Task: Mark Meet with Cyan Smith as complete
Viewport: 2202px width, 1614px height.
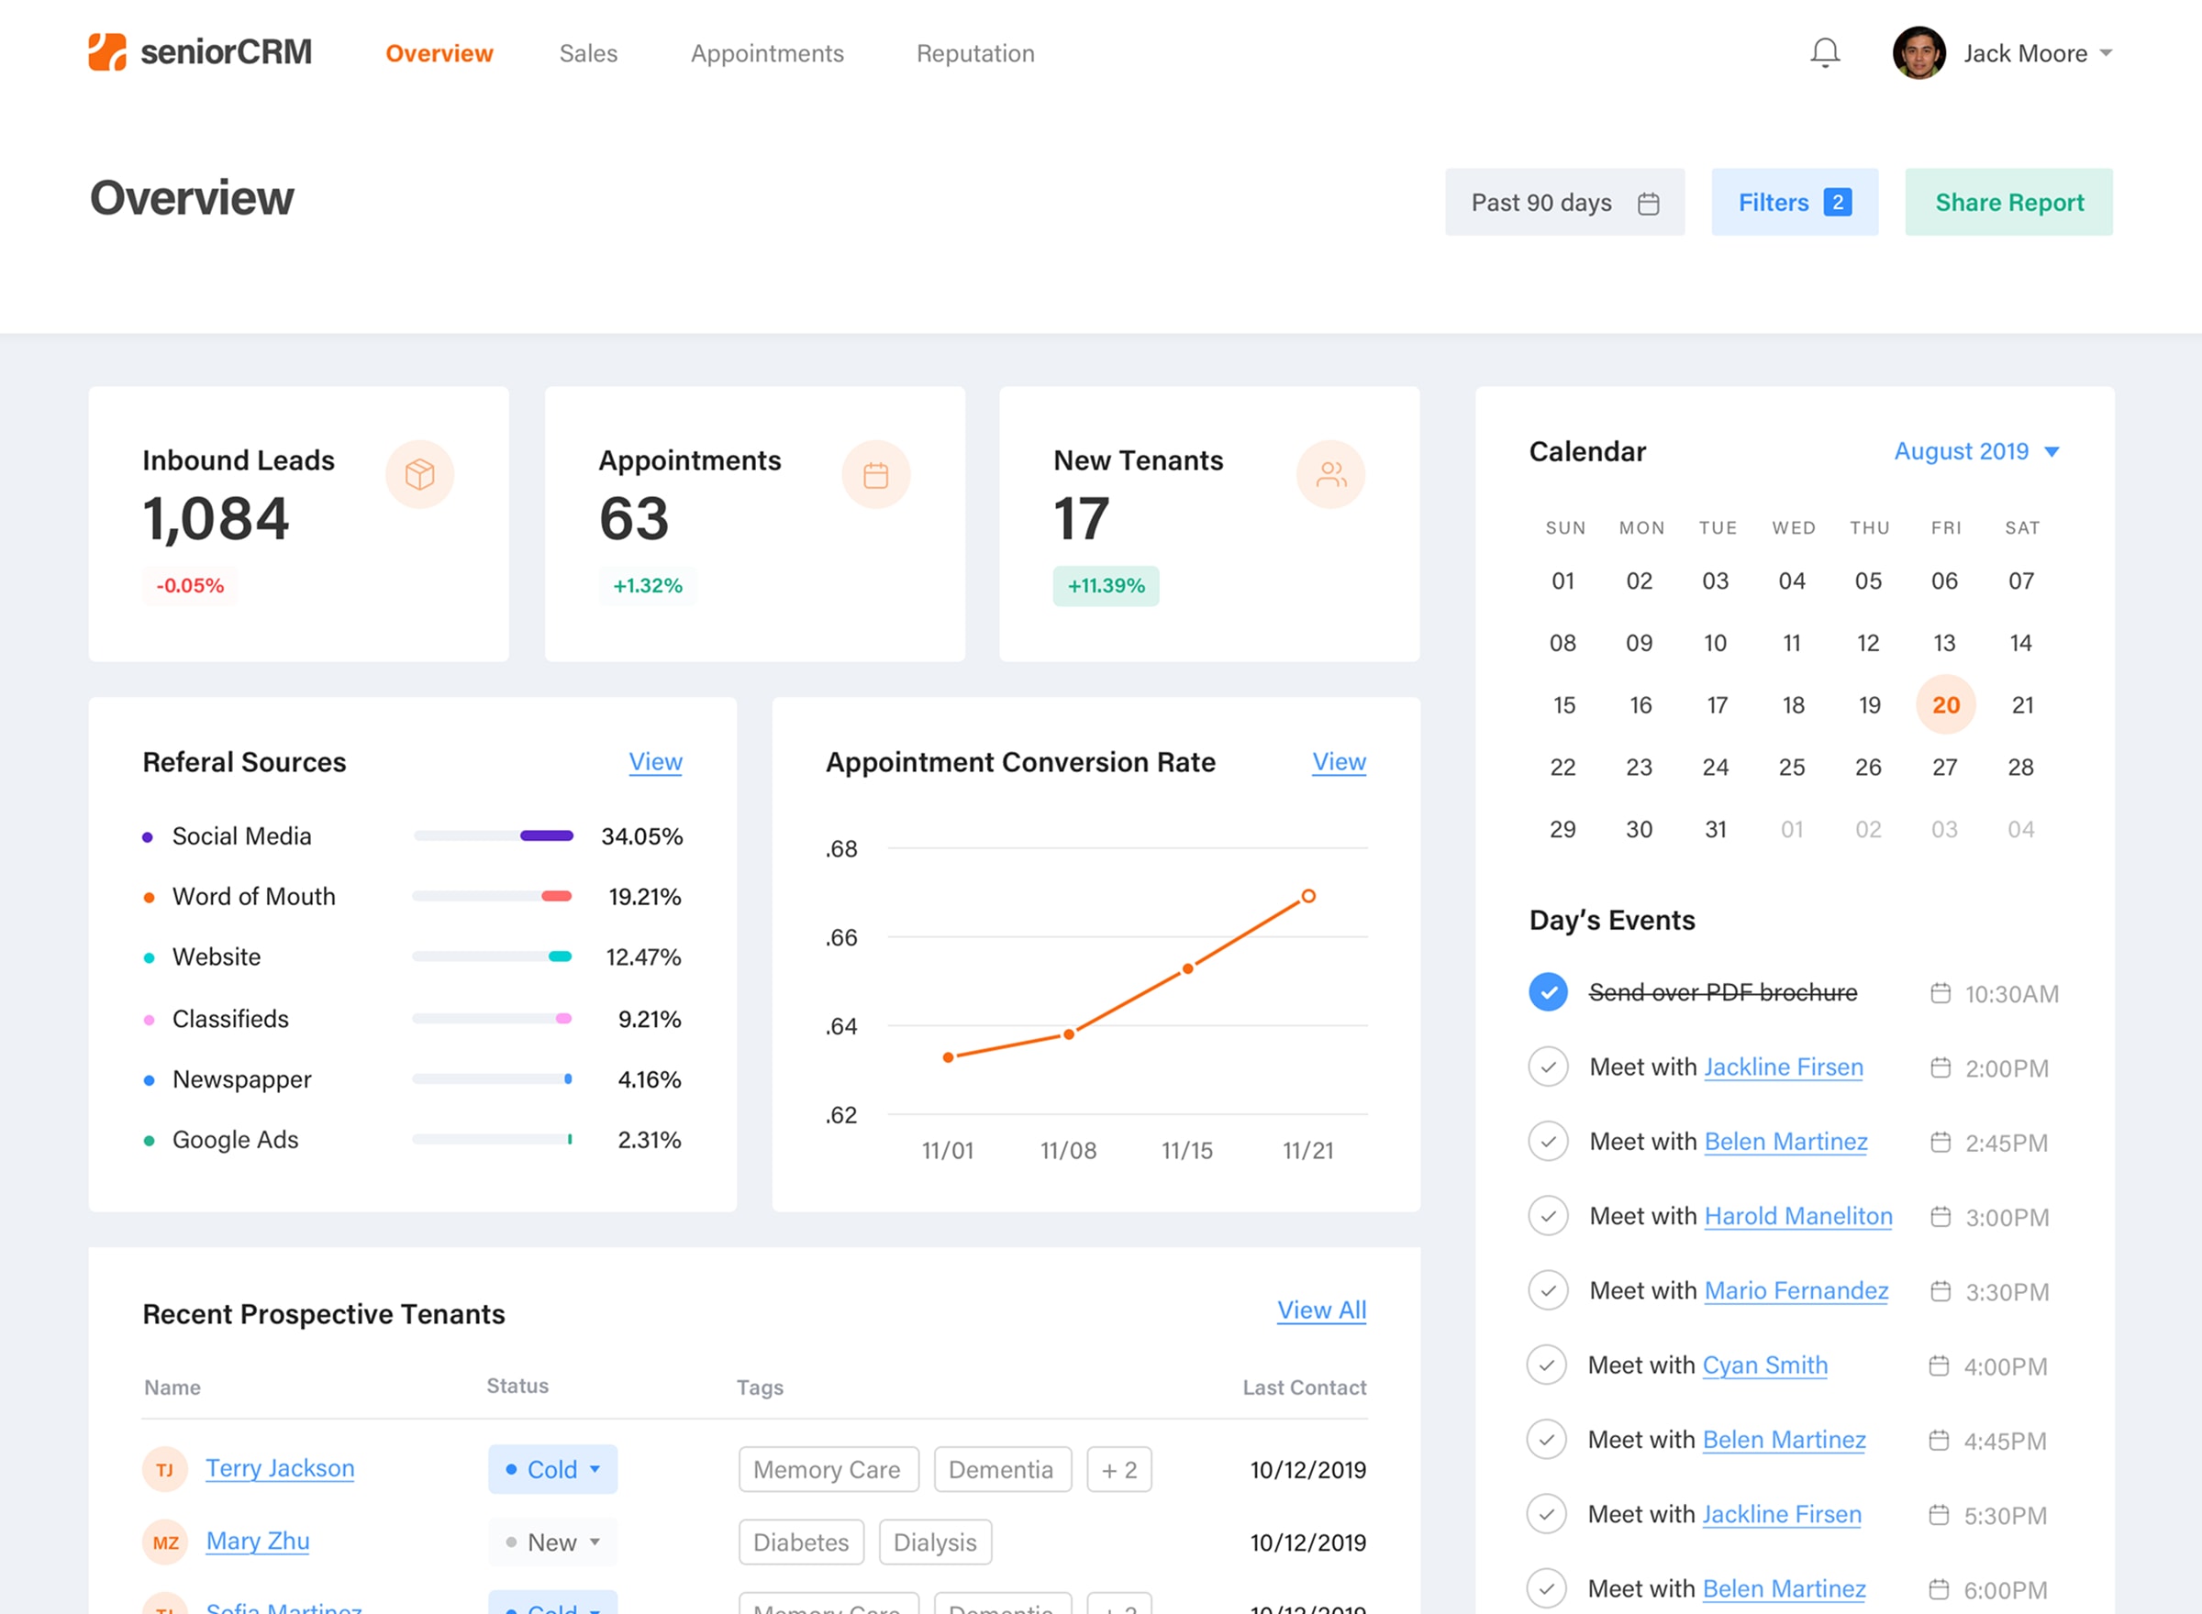Action: (x=1547, y=1365)
